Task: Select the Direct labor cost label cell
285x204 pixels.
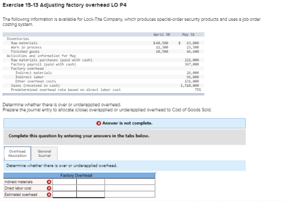Action: pyautogui.click(x=25, y=188)
